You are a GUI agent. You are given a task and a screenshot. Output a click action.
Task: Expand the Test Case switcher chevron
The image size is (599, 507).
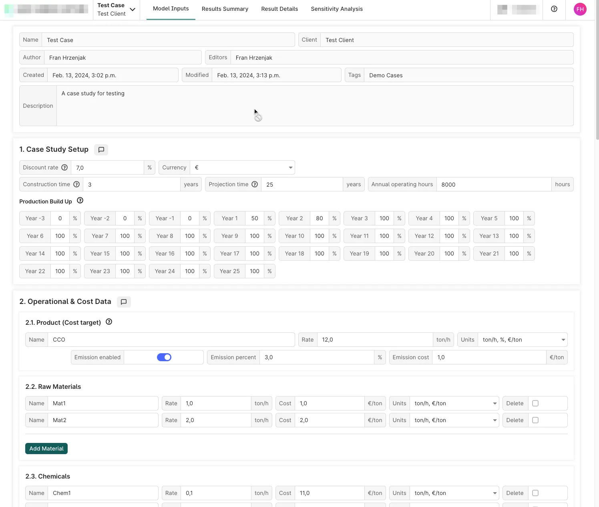coord(133,9)
